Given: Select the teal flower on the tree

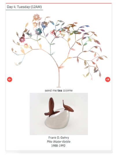Looking at the screenshot, I should pos(38,32).
